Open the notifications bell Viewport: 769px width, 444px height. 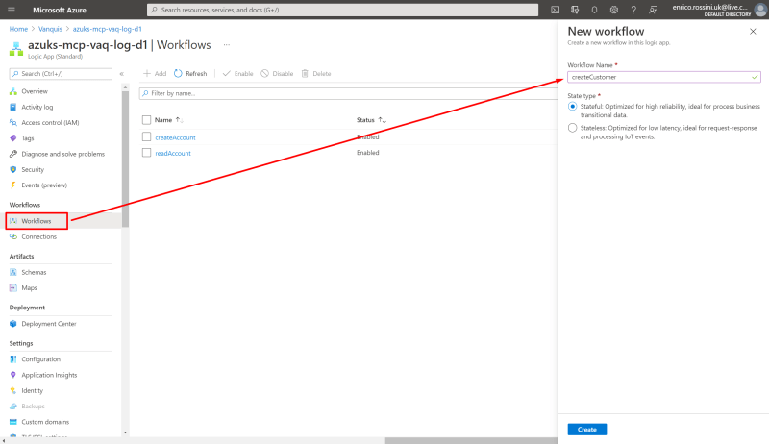click(594, 10)
